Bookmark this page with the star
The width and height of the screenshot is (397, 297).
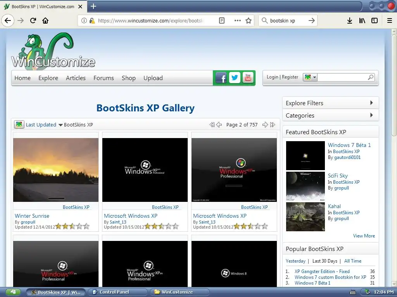coord(249,20)
